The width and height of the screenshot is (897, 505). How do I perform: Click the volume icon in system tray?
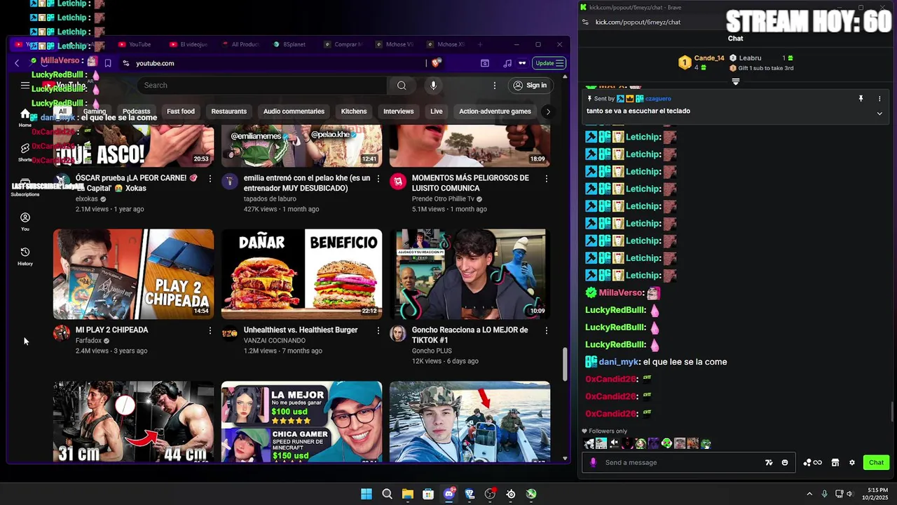(x=850, y=494)
